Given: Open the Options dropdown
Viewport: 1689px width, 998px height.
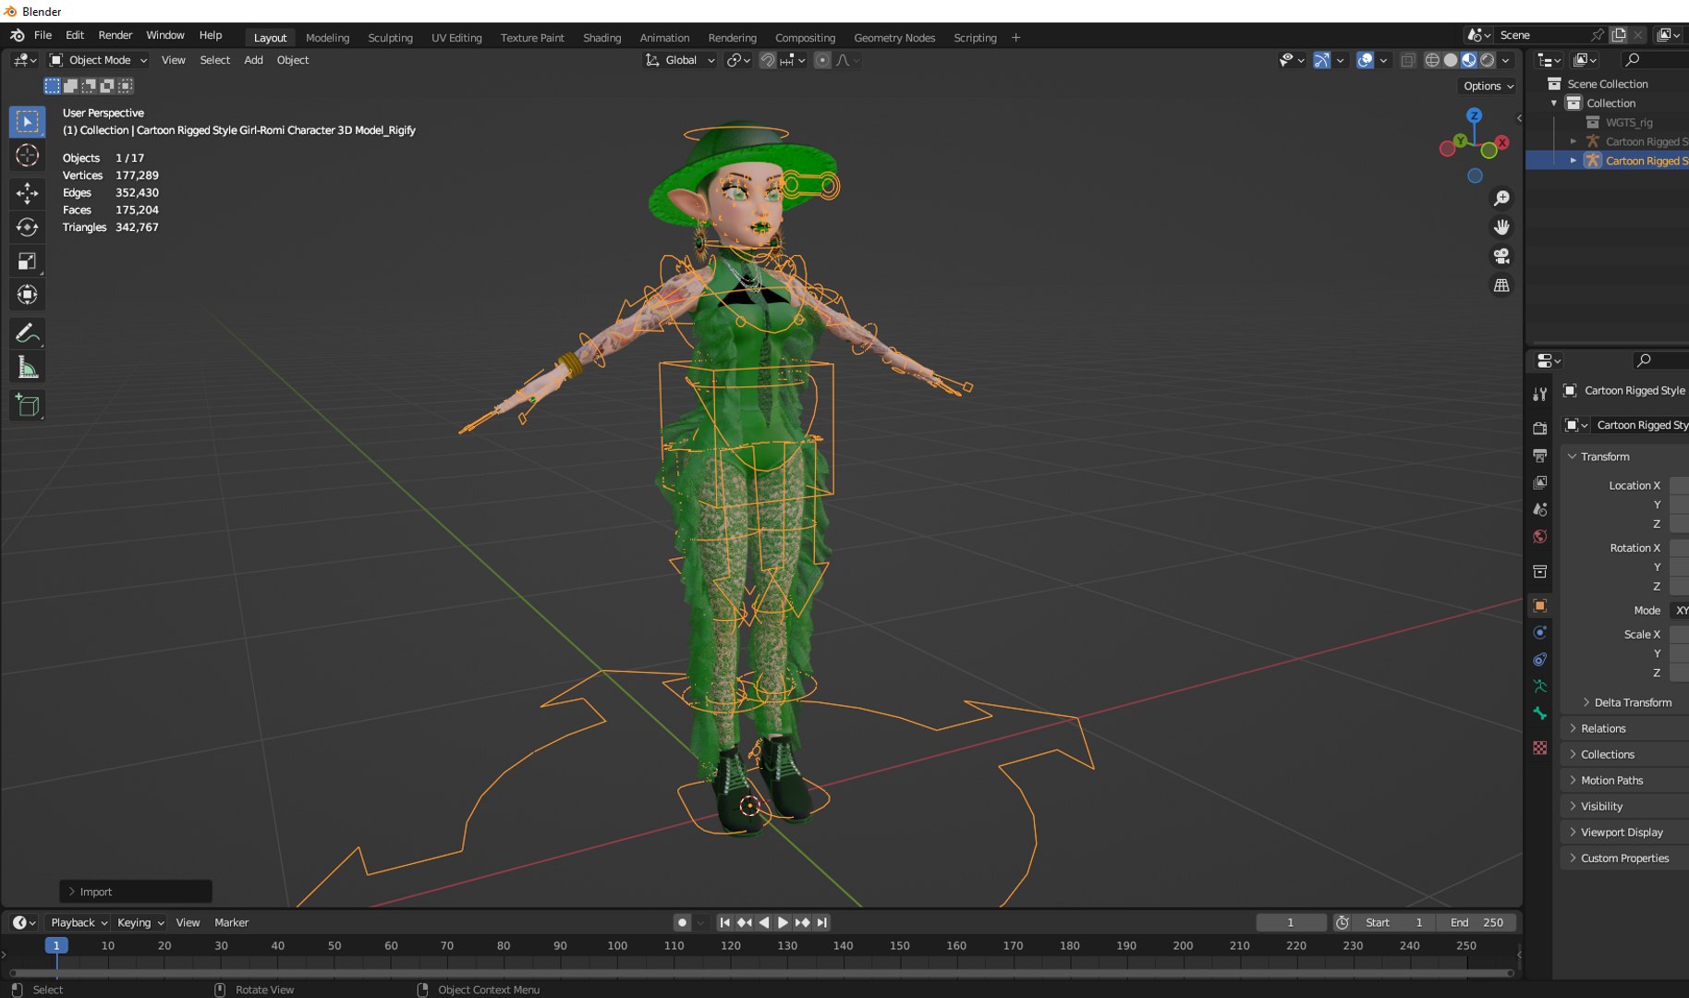Looking at the screenshot, I should [1489, 86].
